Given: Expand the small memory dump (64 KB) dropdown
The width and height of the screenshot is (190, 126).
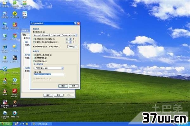Looking at the screenshot, I should [62, 68].
